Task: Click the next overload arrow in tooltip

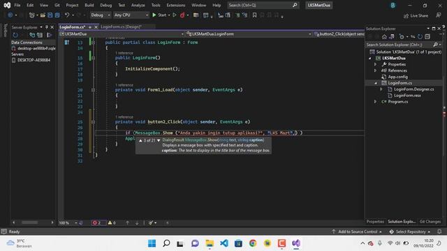Action: click(x=159, y=140)
